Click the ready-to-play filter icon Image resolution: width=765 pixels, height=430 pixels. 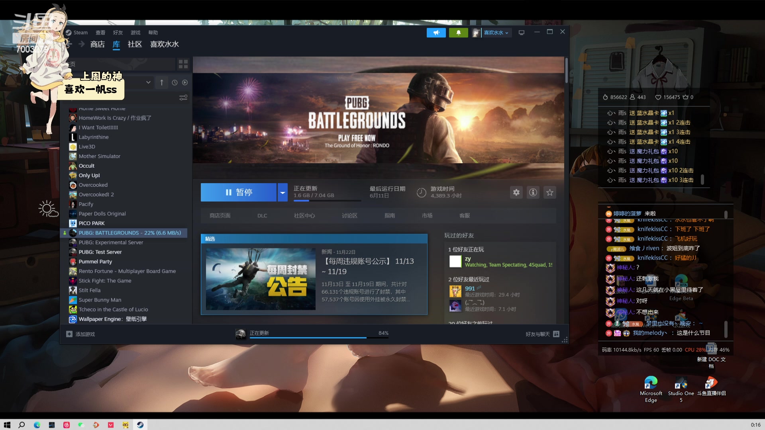[185, 82]
